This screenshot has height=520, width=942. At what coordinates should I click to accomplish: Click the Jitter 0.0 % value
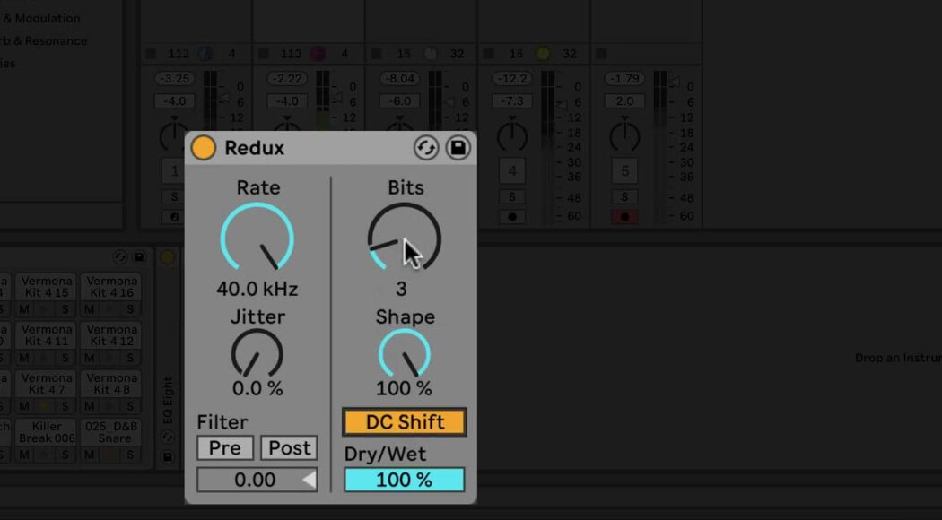(257, 388)
